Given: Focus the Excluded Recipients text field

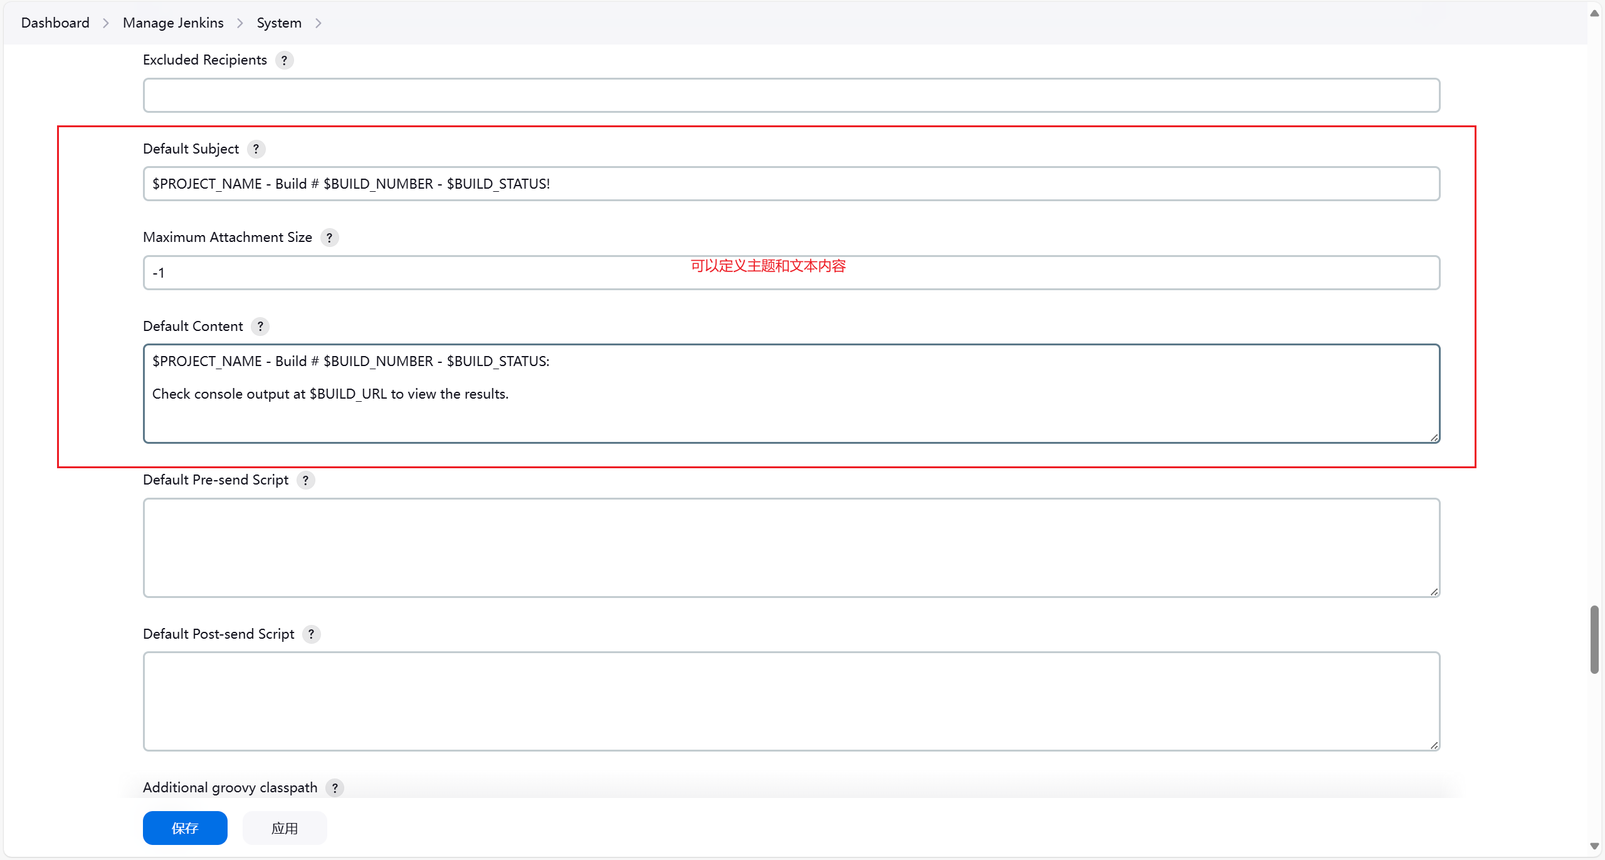Looking at the screenshot, I should pos(791,95).
